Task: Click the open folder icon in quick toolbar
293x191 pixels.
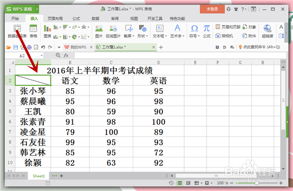Action: pyautogui.click(x=9, y=47)
